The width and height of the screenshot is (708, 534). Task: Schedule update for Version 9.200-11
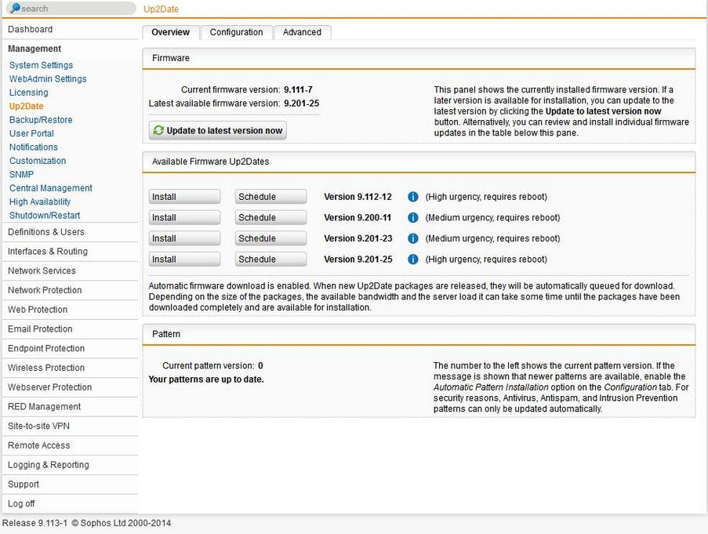coord(270,217)
